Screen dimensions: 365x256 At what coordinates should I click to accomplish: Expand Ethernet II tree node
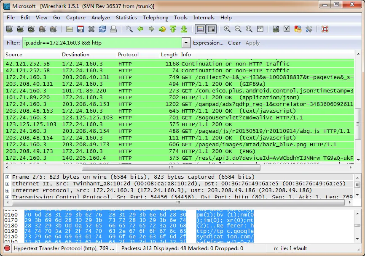[x=7, y=184]
